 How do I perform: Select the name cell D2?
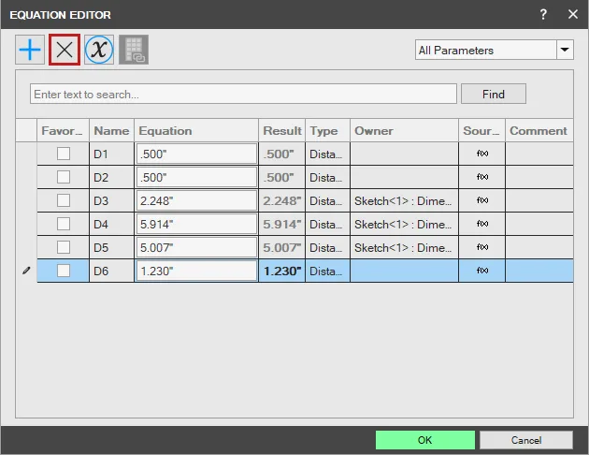[x=111, y=177]
